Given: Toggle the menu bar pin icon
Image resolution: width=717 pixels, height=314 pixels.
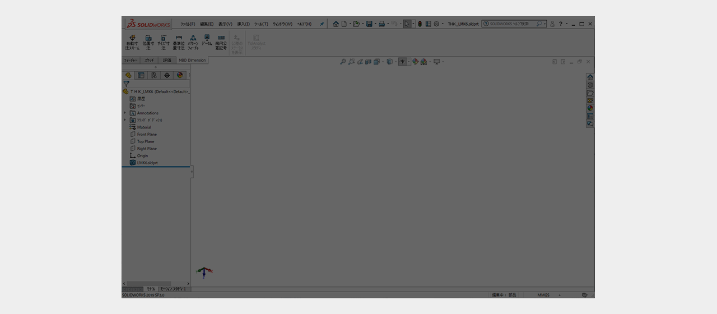Looking at the screenshot, I should point(322,24).
